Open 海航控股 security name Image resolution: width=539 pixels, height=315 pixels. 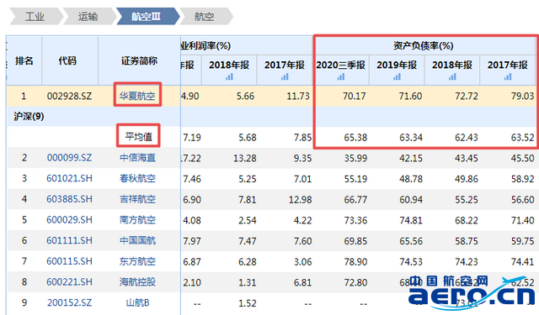coord(137,282)
